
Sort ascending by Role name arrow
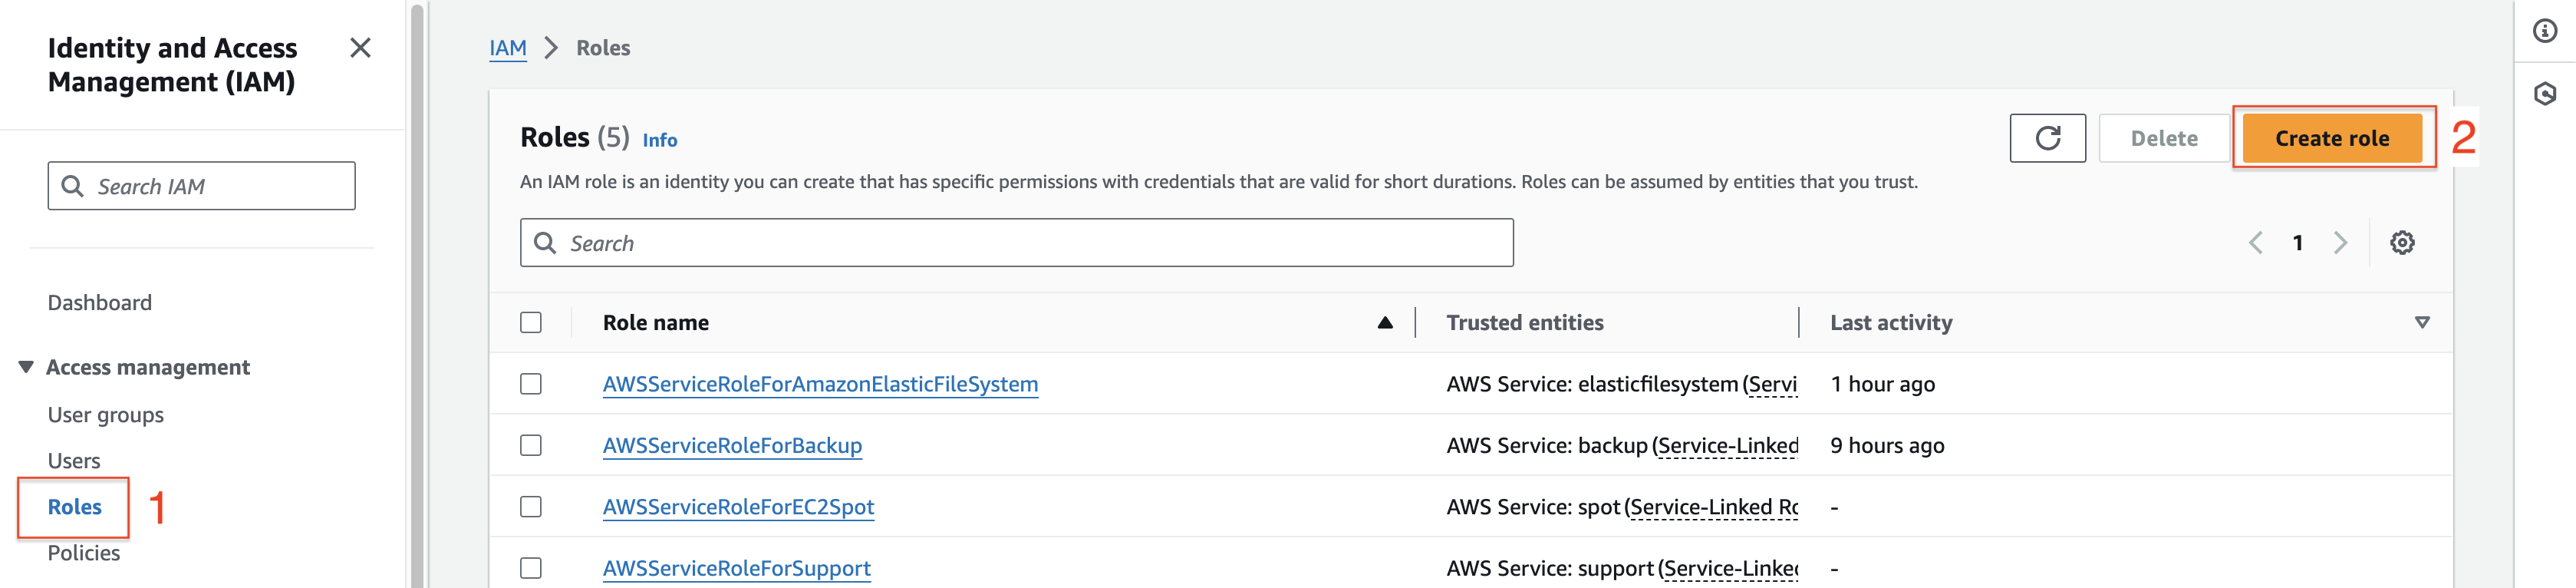pos(1385,323)
